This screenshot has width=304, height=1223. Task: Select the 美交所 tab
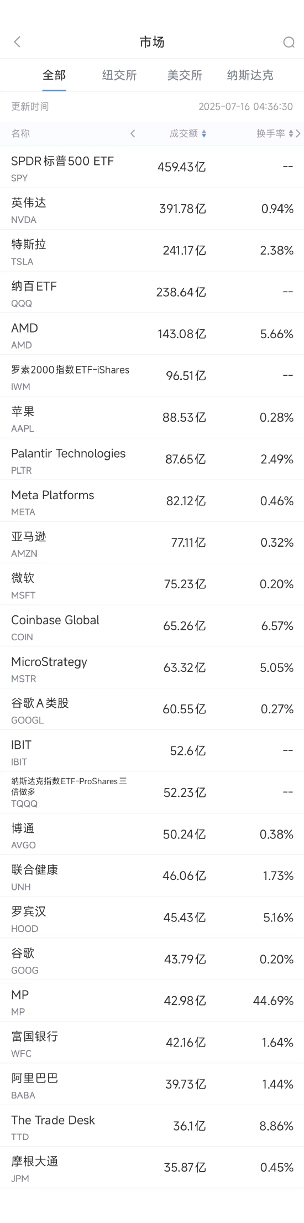[185, 75]
